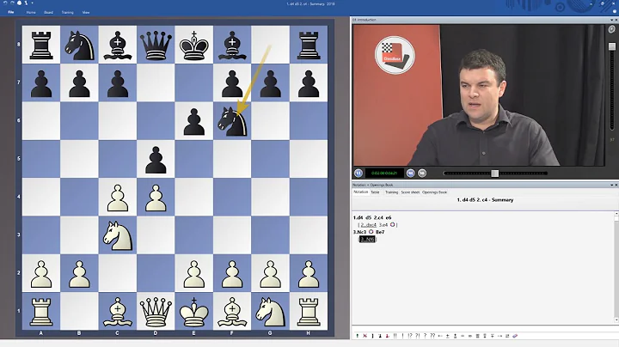Screen dimensions: 619x347
Task: Insert the '=' equal position symbol
Action: coord(463,336)
